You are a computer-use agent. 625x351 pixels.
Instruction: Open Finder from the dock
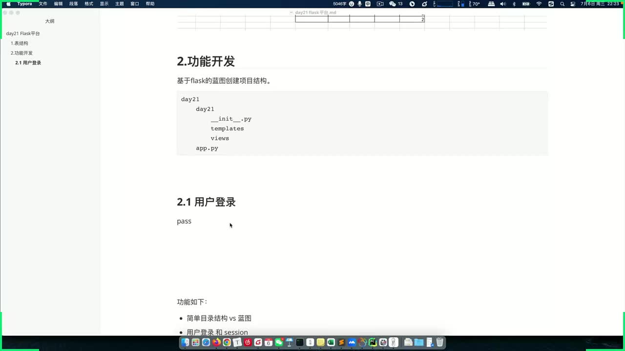coord(185,342)
